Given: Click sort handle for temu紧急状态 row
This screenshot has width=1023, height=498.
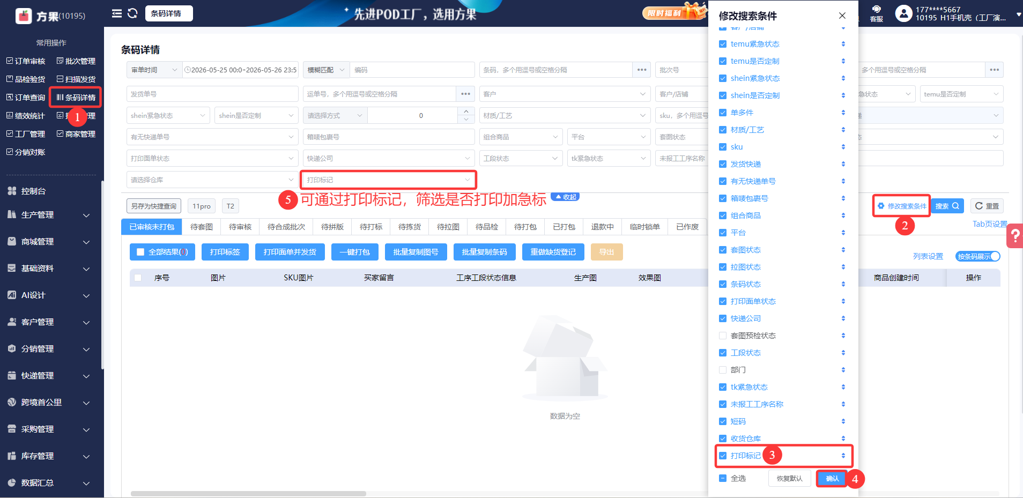Looking at the screenshot, I should (843, 44).
